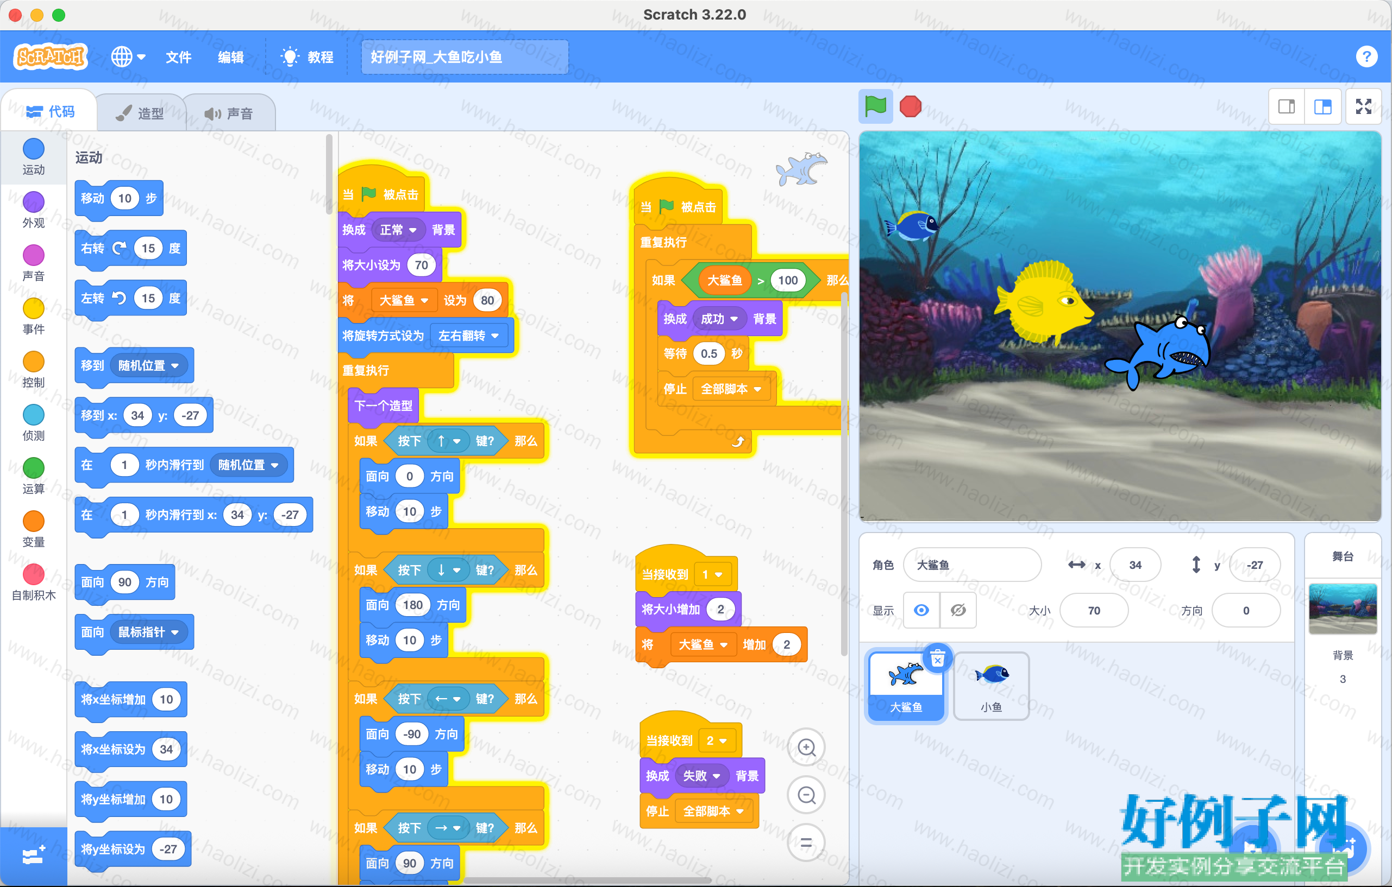Select the 运动 motion category
The height and width of the screenshot is (887, 1392).
(x=34, y=157)
